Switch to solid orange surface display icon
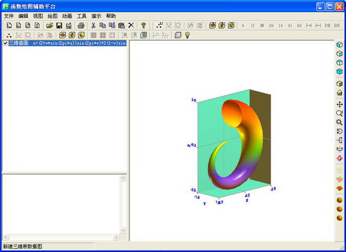Viewport: 346px width, 252px height. 339,188
